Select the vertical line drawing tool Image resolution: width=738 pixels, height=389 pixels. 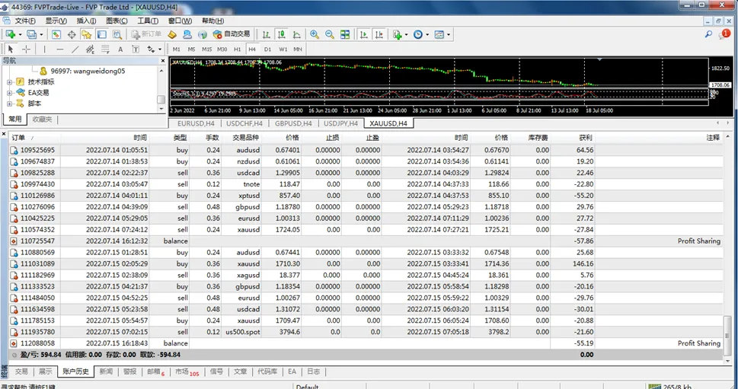pyautogui.click(x=45, y=49)
